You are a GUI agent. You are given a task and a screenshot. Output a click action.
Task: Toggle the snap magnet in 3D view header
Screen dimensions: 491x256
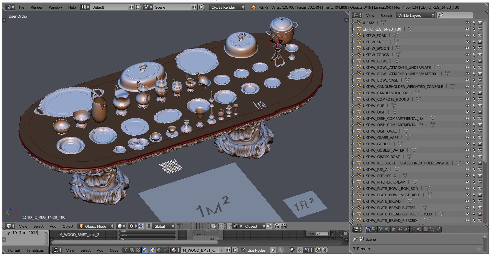pyautogui.click(x=229, y=226)
